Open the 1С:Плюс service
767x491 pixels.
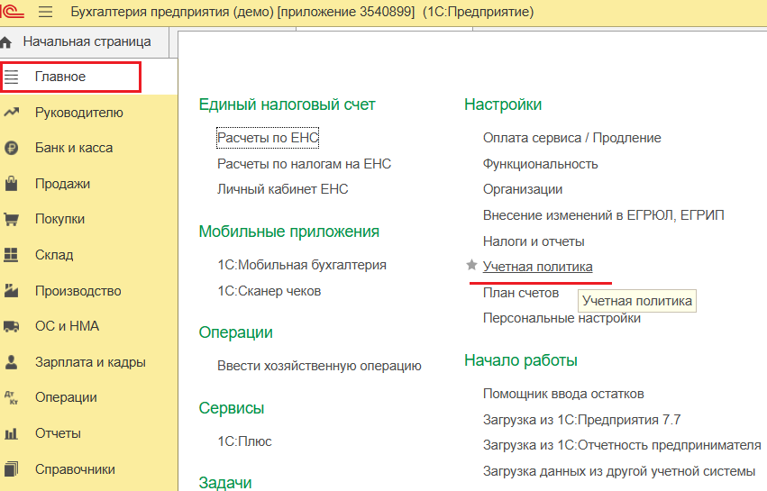(x=244, y=441)
